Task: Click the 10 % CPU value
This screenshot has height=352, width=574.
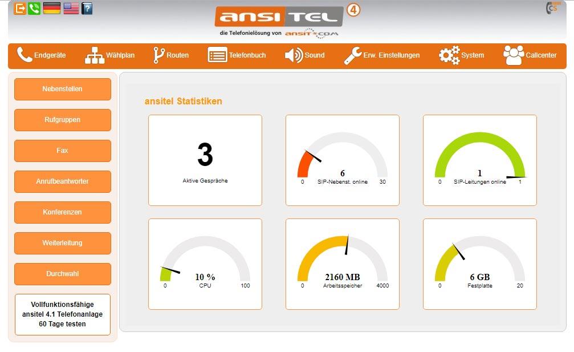Action: pyautogui.click(x=205, y=277)
